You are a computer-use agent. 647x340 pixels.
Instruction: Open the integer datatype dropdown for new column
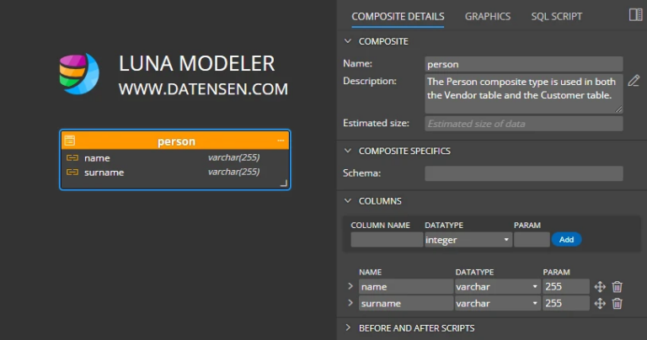(x=468, y=240)
